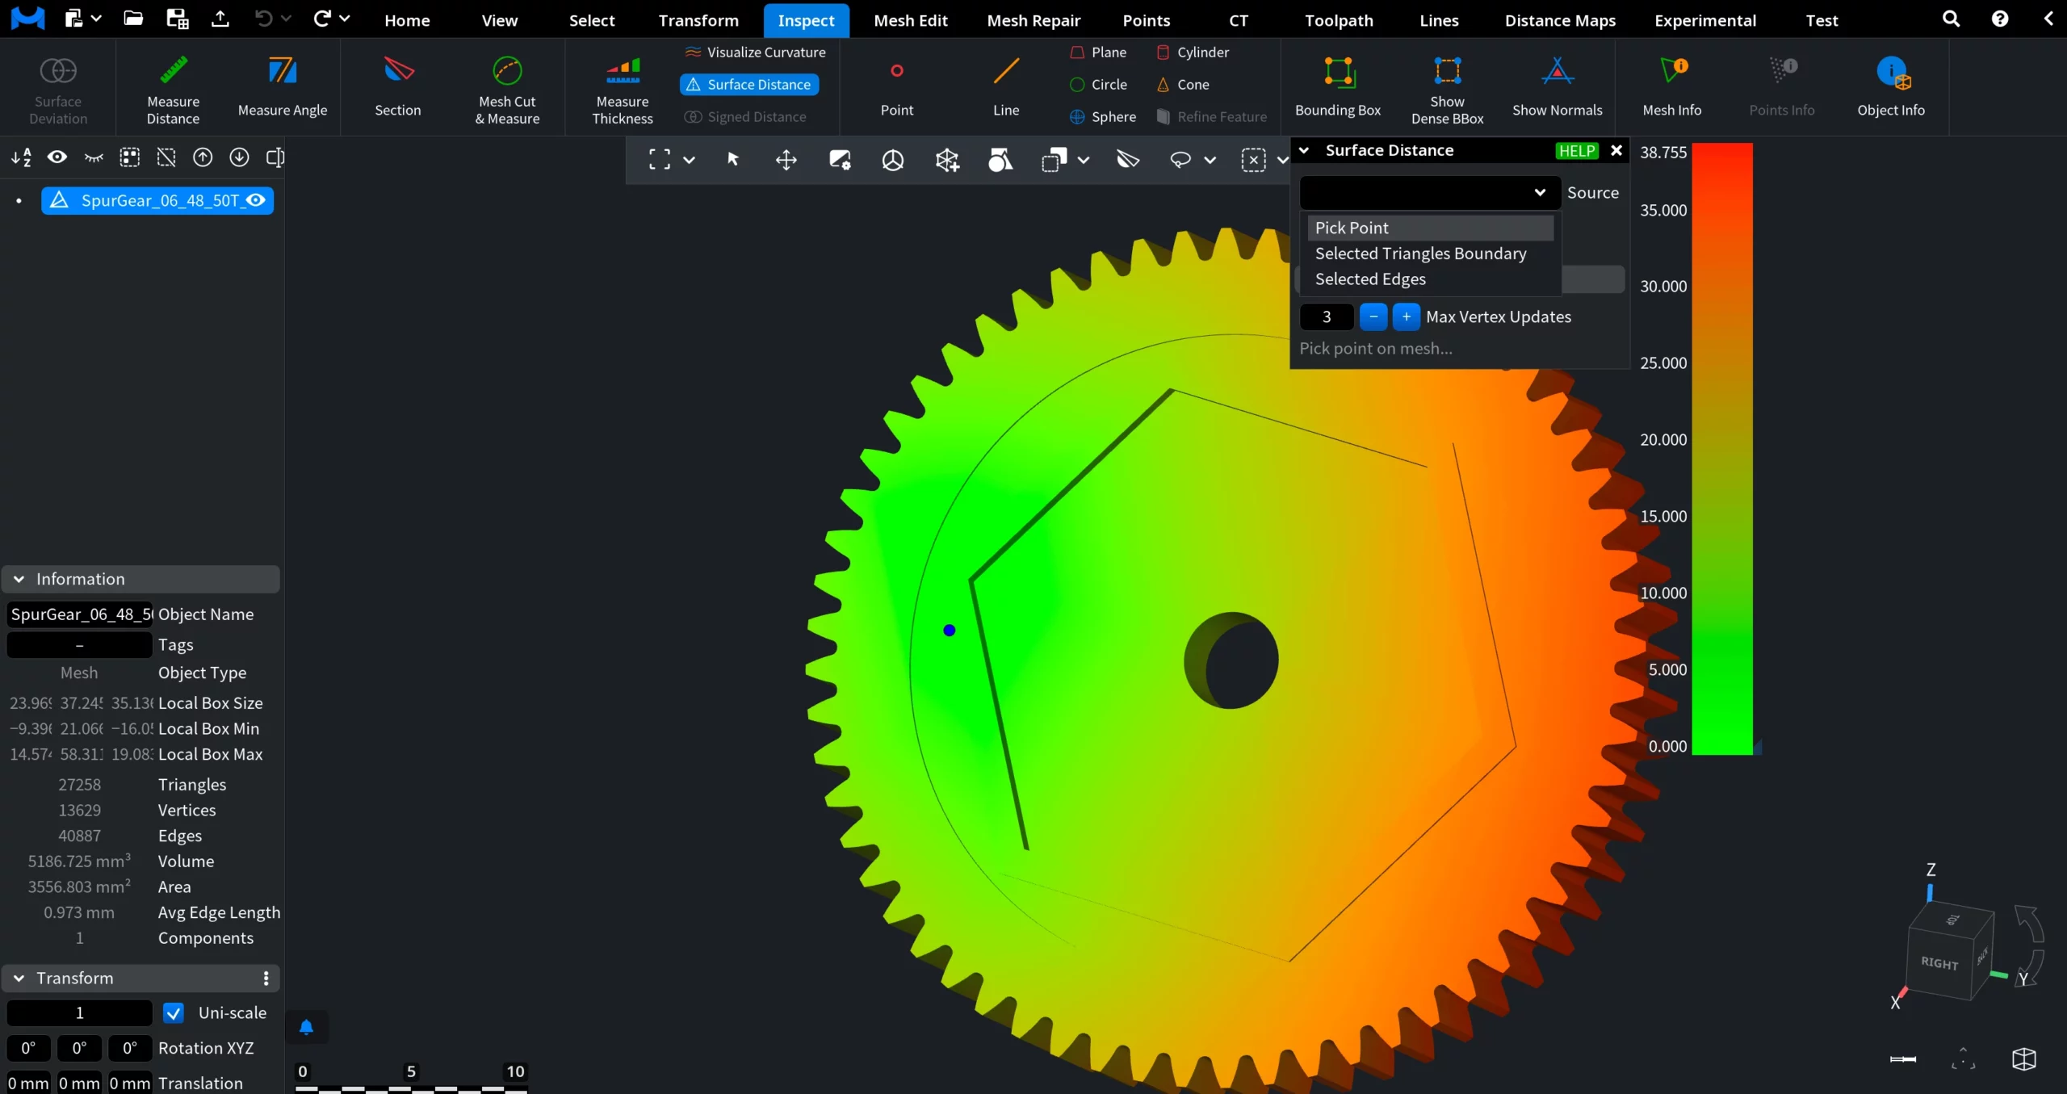Open the Mesh Info panel
This screenshot has height=1094, width=2067.
pos(1671,85)
